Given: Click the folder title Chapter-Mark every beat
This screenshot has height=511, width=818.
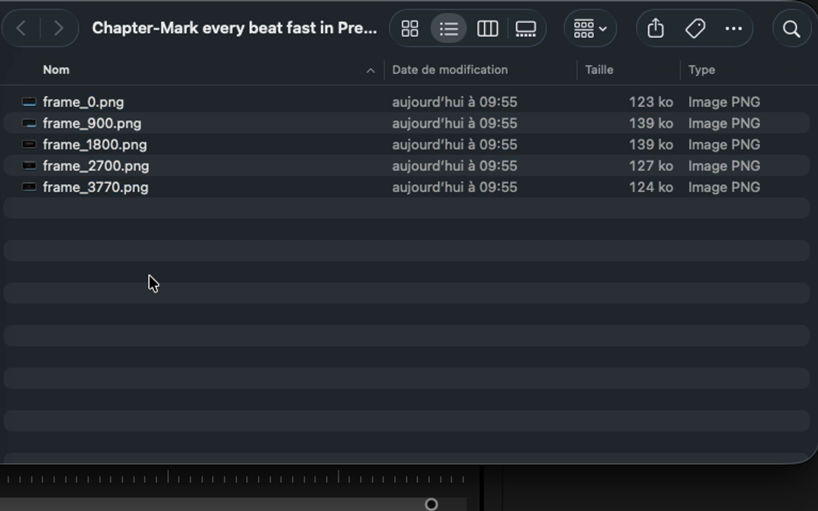Looking at the screenshot, I should (x=234, y=28).
